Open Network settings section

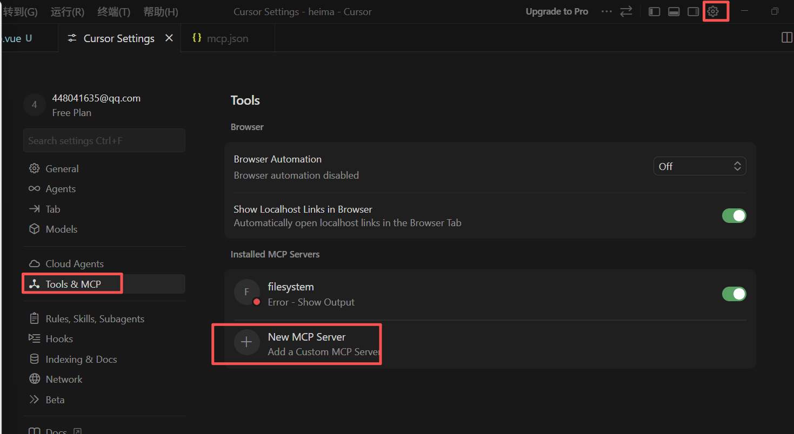pyautogui.click(x=104, y=379)
